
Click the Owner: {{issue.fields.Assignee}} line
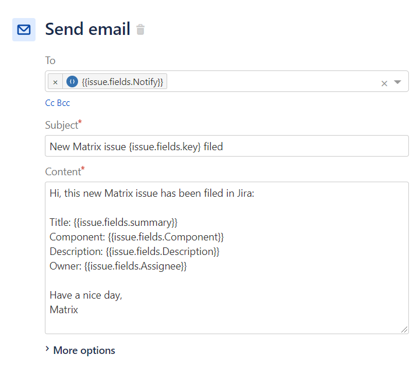(118, 266)
